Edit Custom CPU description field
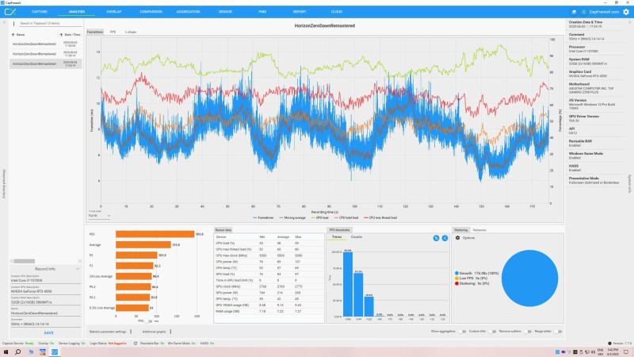Image resolution: width=634 pixels, height=357 pixels. click(x=45, y=280)
